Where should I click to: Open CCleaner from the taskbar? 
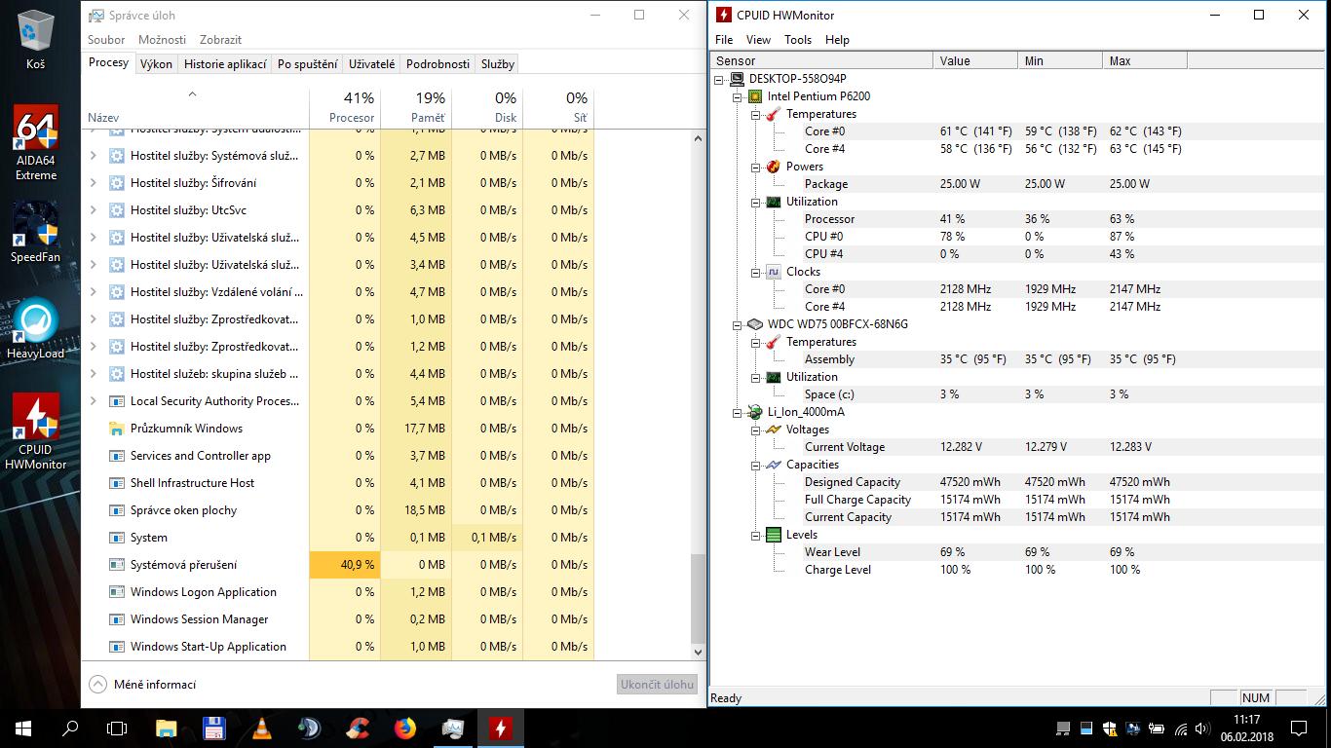(x=359, y=729)
